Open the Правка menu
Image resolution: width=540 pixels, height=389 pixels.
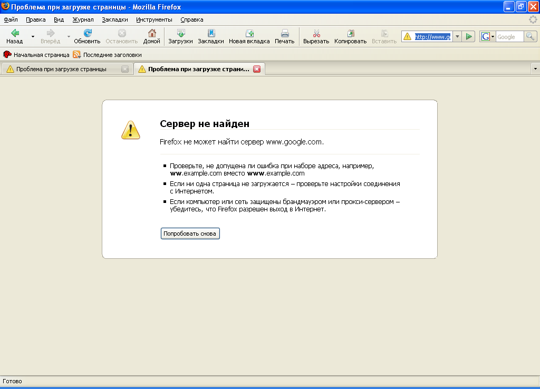click(36, 20)
